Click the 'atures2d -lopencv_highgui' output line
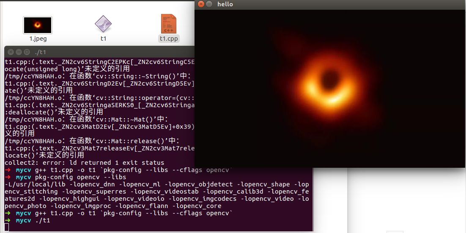 [x=156, y=199]
